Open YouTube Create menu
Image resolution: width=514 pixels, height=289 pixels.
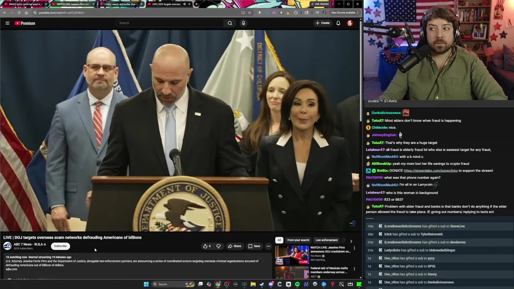click(322, 23)
